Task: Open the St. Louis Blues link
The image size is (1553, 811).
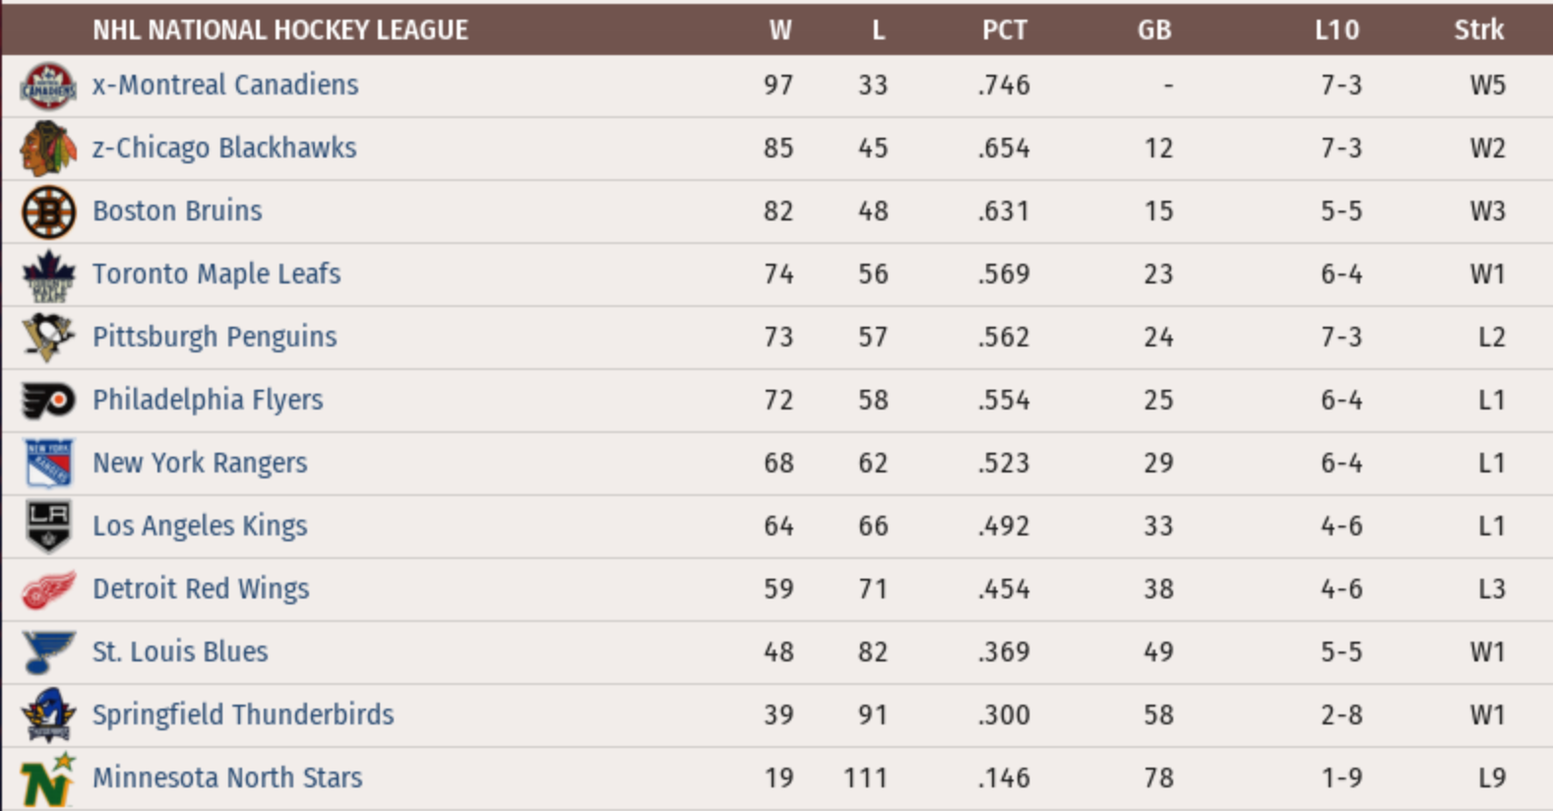Action: click(x=180, y=653)
